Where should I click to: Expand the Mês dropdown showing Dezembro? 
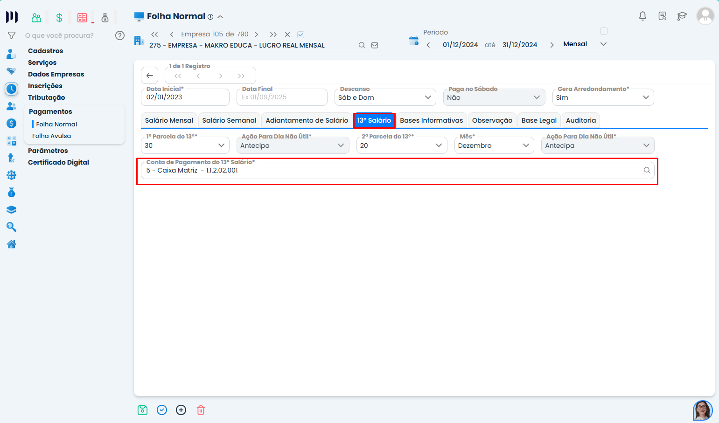pos(494,146)
